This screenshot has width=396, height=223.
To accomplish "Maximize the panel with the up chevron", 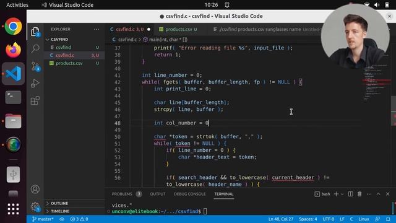I will point(378,194).
